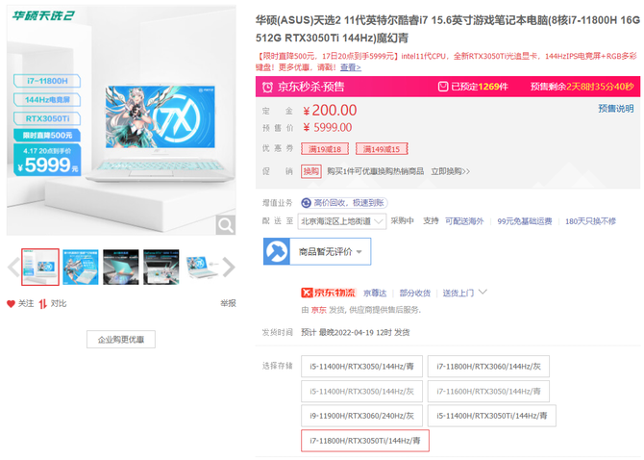The height and width of the screenshot is (460, 644).
Task: Click the ¥200.00 deposit price
Action: (330, 110)
